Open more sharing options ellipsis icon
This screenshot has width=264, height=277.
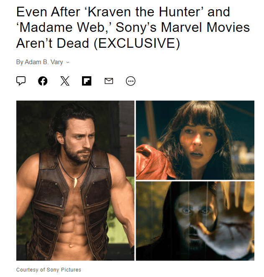click(x=131, y=81)
